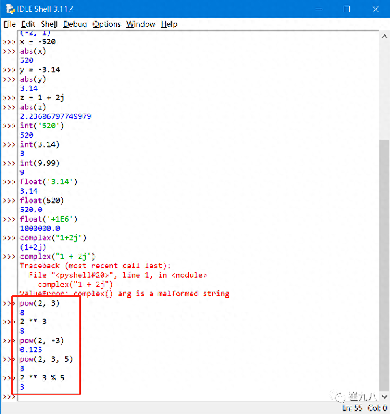Click the vertical scrollbar thumb

pos(384,265)
